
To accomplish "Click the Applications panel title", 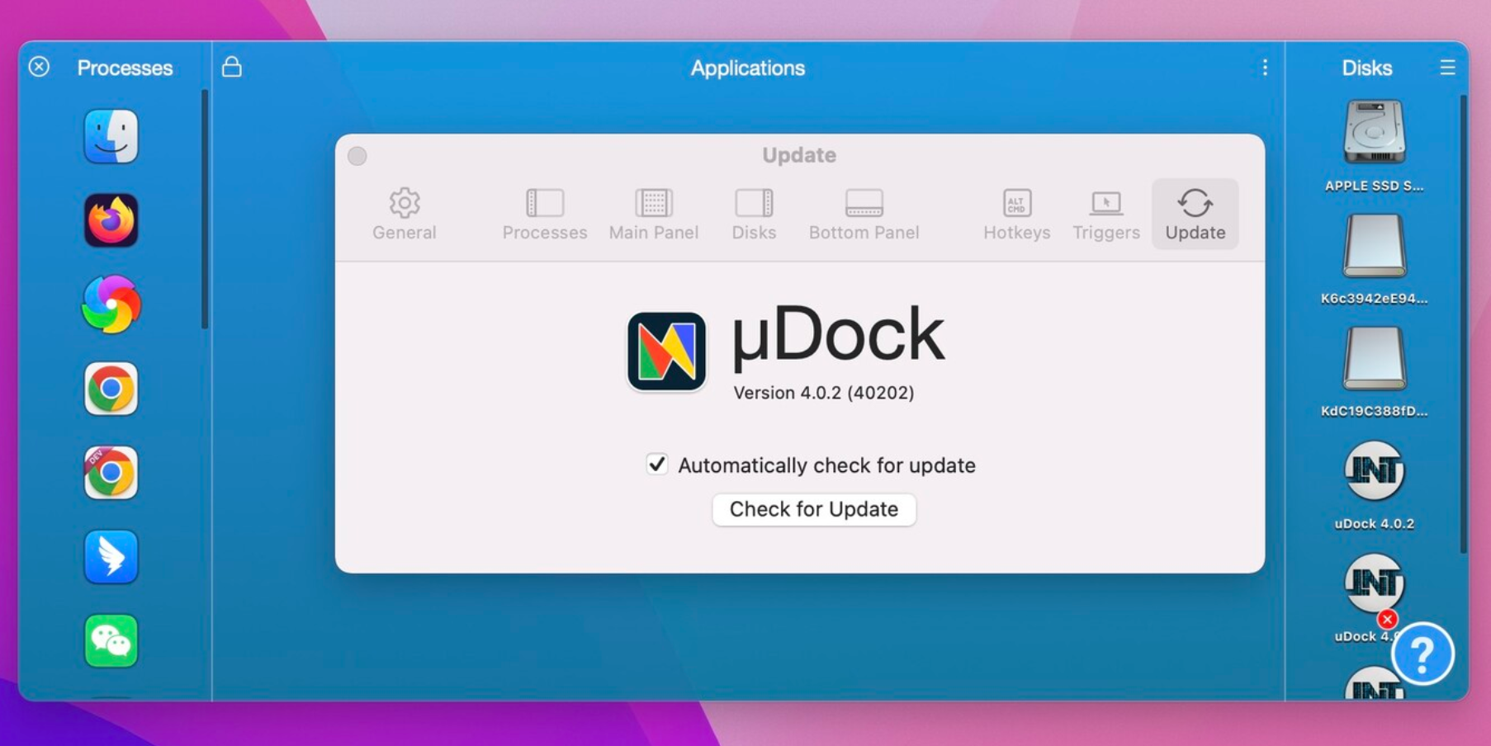I will 748,68.
